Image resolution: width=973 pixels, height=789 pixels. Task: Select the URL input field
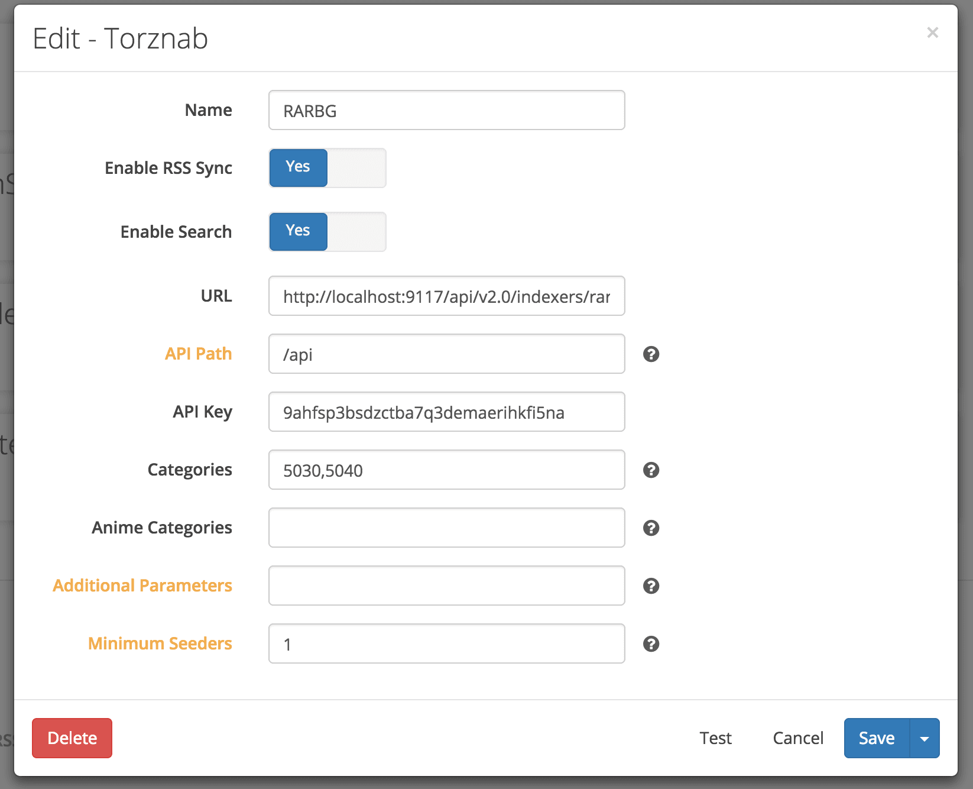[446, 296]
